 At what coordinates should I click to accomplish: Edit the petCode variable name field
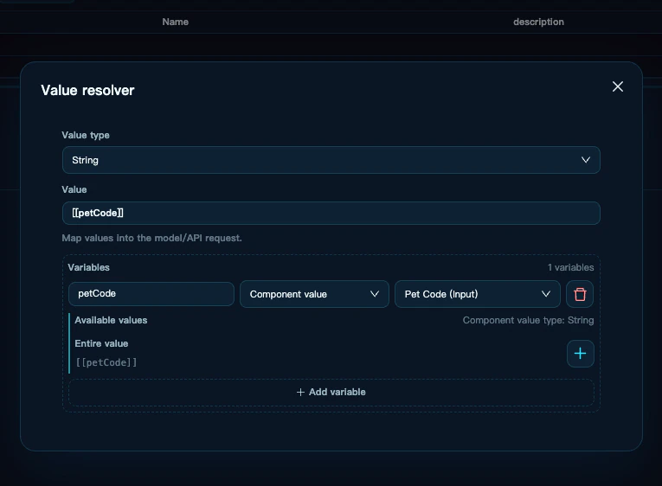coord(151,294)
